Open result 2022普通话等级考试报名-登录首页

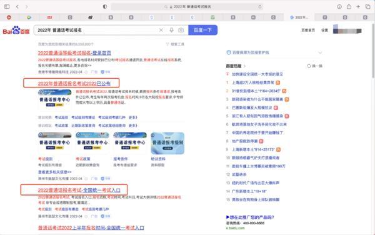click(74, 53)
